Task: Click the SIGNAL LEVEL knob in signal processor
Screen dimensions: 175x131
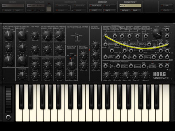Action: 107,75
